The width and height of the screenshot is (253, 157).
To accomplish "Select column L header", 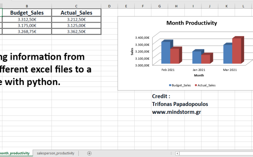I will pos(243,6).
